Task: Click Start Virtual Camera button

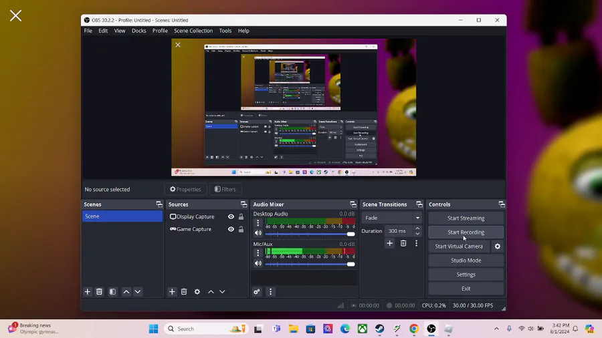Action: [459, 246]
